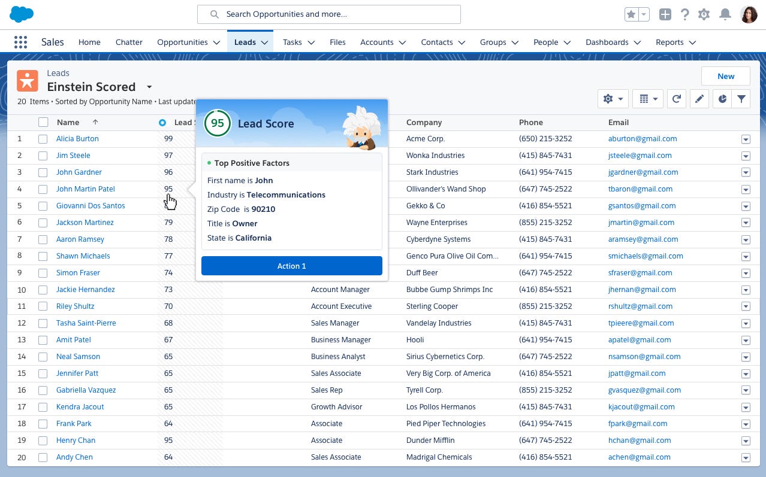Check the John Martin Patel row
This screenshot has height=477, width=766.
[43, 189]
